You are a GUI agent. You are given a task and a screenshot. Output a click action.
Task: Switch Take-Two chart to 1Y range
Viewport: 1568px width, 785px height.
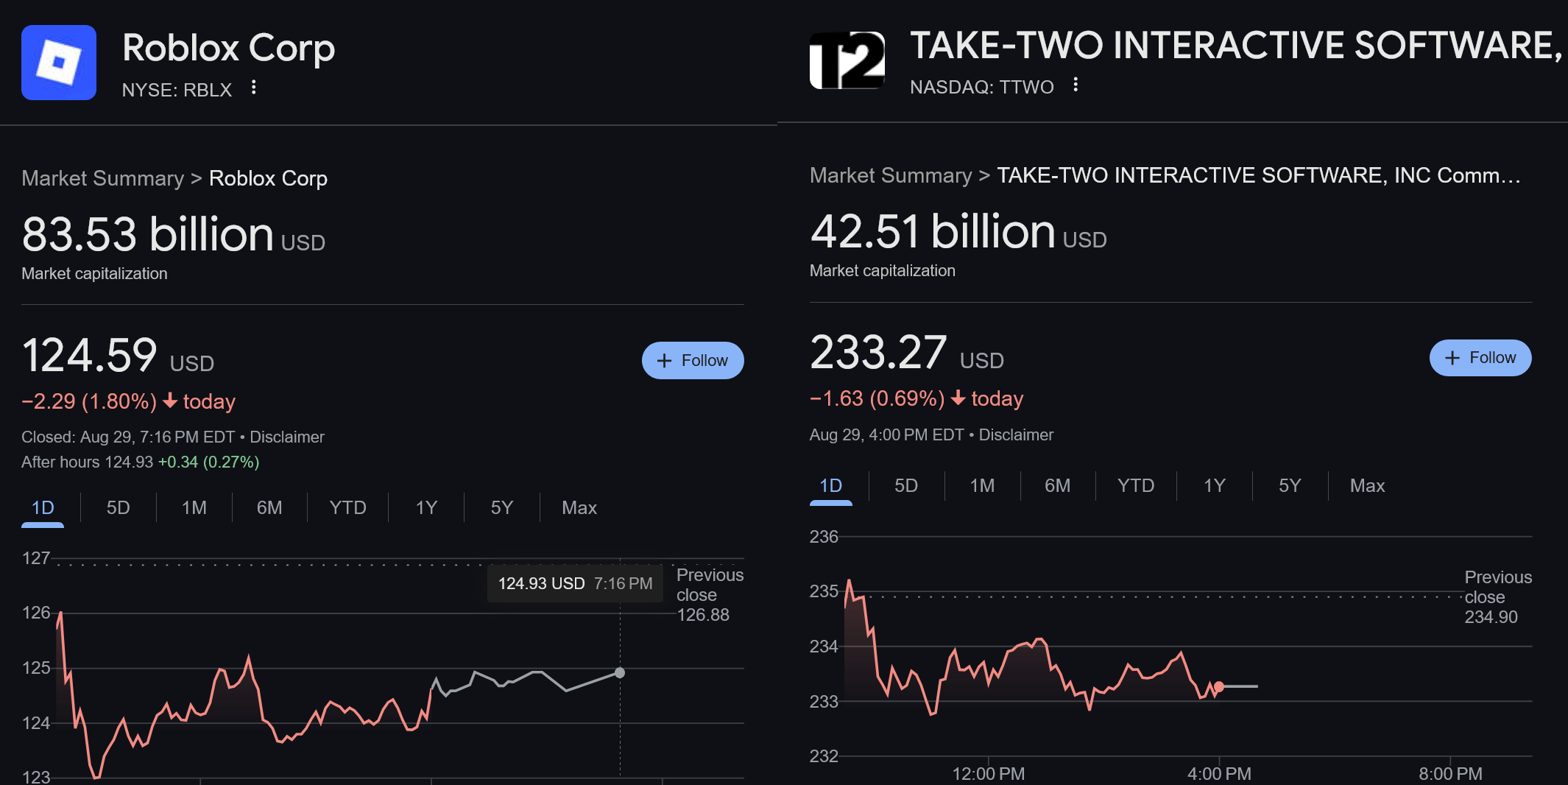(1215, 485)
